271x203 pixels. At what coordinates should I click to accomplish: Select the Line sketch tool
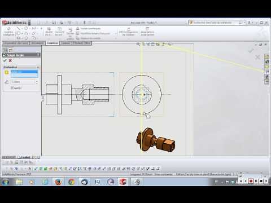click(x=19, y=29)
